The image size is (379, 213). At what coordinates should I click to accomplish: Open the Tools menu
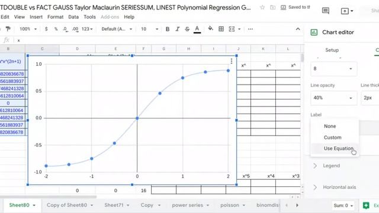(89, 17)
